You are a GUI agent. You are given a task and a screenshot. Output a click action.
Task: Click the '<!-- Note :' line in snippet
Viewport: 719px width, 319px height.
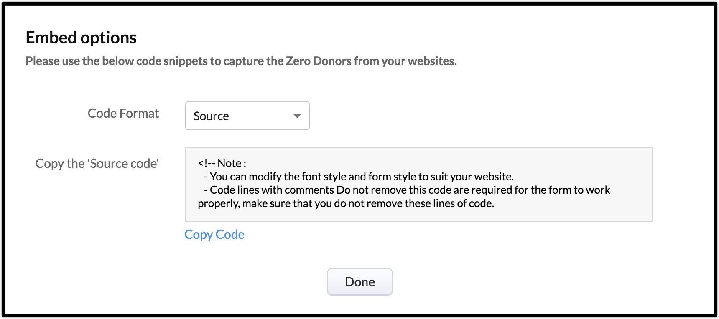(222, 163)
